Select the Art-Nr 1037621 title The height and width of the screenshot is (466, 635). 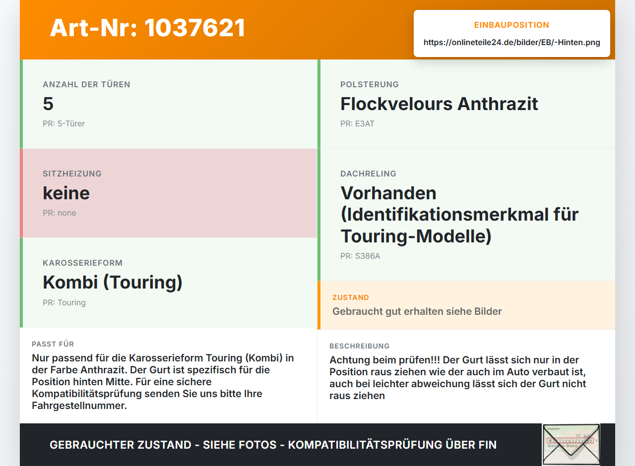coord(148,28)
